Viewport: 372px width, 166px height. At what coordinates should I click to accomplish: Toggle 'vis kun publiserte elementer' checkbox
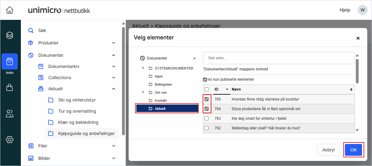pyautogui.click(x=205, y=79)
